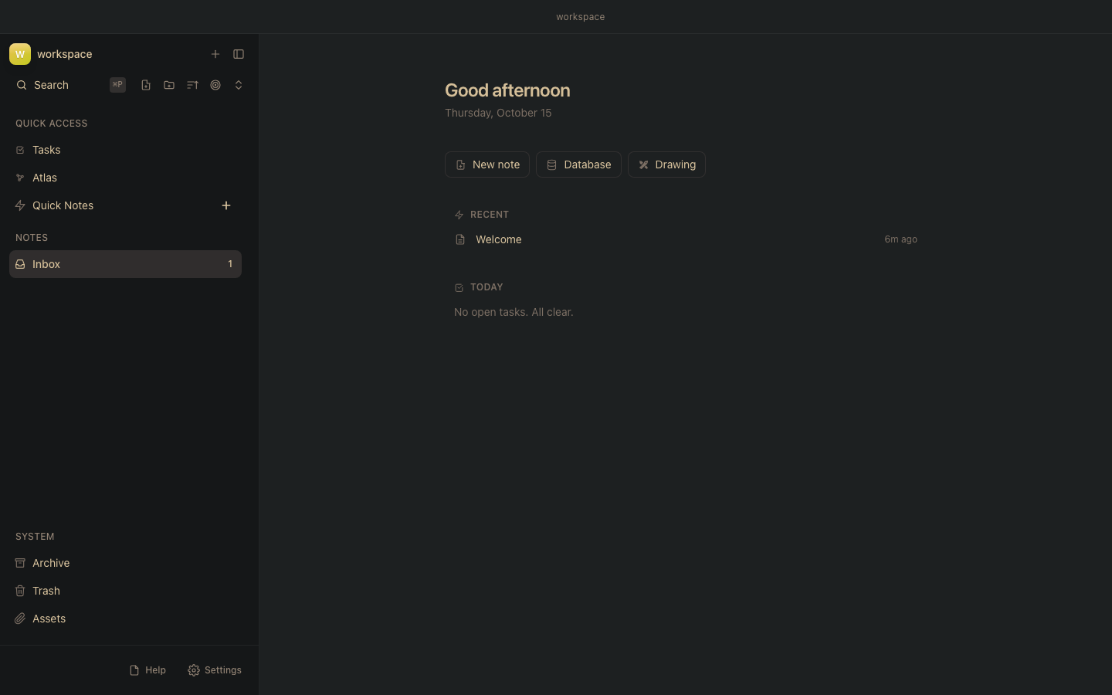The image size is (1112, 695).
Task: Open the Trash section
Action: (125, 591)
